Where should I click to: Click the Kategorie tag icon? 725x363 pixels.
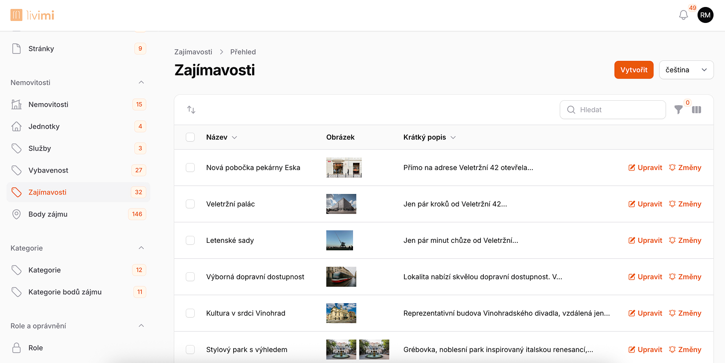point(16,270)
